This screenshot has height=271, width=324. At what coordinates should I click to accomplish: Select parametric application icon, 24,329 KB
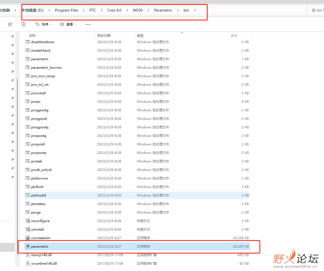28,247
